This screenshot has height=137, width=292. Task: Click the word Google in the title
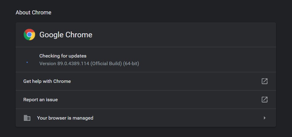point(51,35)
